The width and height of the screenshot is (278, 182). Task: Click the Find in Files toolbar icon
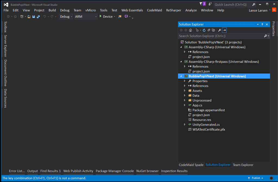click(120, 17)
